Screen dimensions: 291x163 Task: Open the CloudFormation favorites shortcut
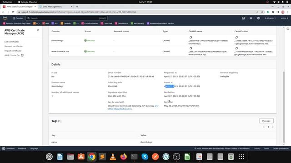[x=90, y=24]
